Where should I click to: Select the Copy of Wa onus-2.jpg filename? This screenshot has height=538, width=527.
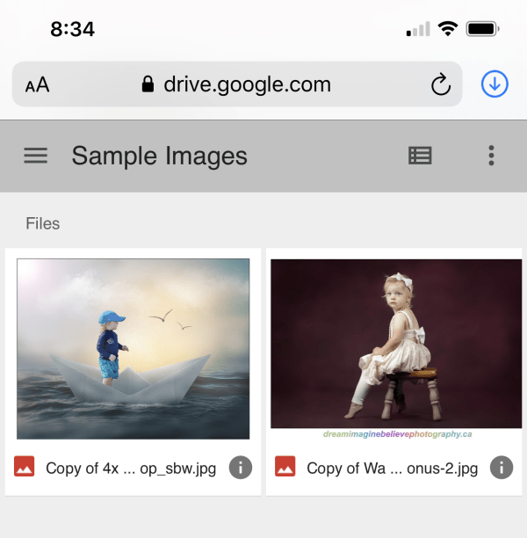(x=392, y=468)
